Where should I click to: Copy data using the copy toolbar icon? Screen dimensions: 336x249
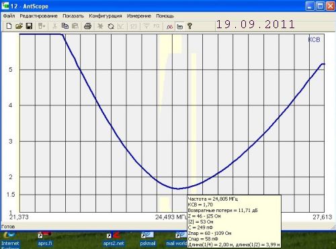[x=65, y=26]
